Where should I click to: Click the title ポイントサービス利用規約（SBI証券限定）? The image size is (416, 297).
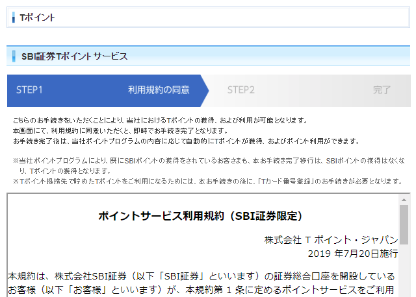point(201,216)
